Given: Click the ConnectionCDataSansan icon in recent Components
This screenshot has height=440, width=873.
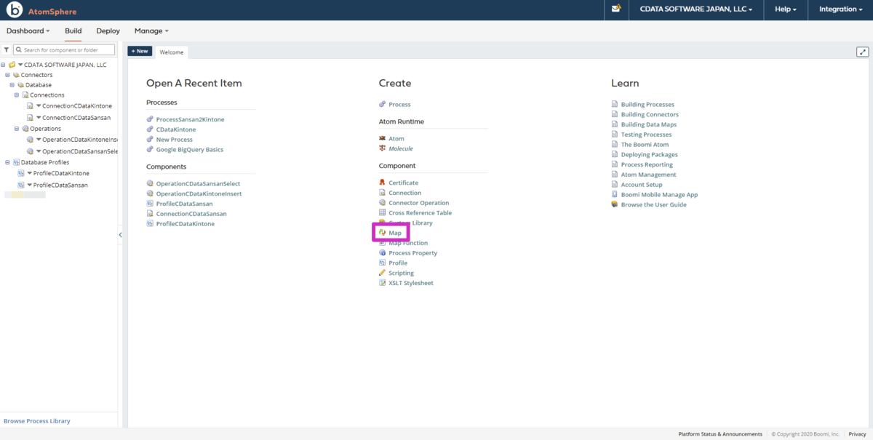Looking at the screenshot, I should [x=150, y=214].
